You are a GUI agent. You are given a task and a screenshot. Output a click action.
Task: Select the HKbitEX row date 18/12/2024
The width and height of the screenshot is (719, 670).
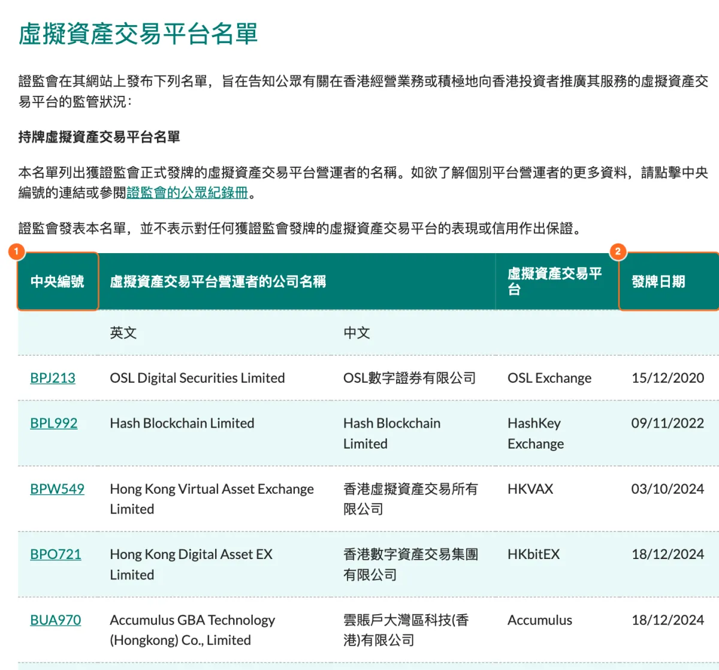coord(667,554)
